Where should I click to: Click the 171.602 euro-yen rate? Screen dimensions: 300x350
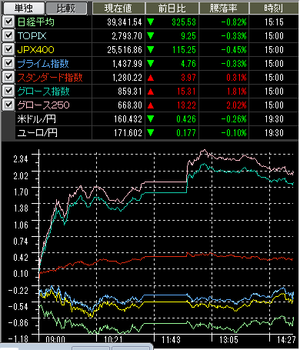click(128, 133)
